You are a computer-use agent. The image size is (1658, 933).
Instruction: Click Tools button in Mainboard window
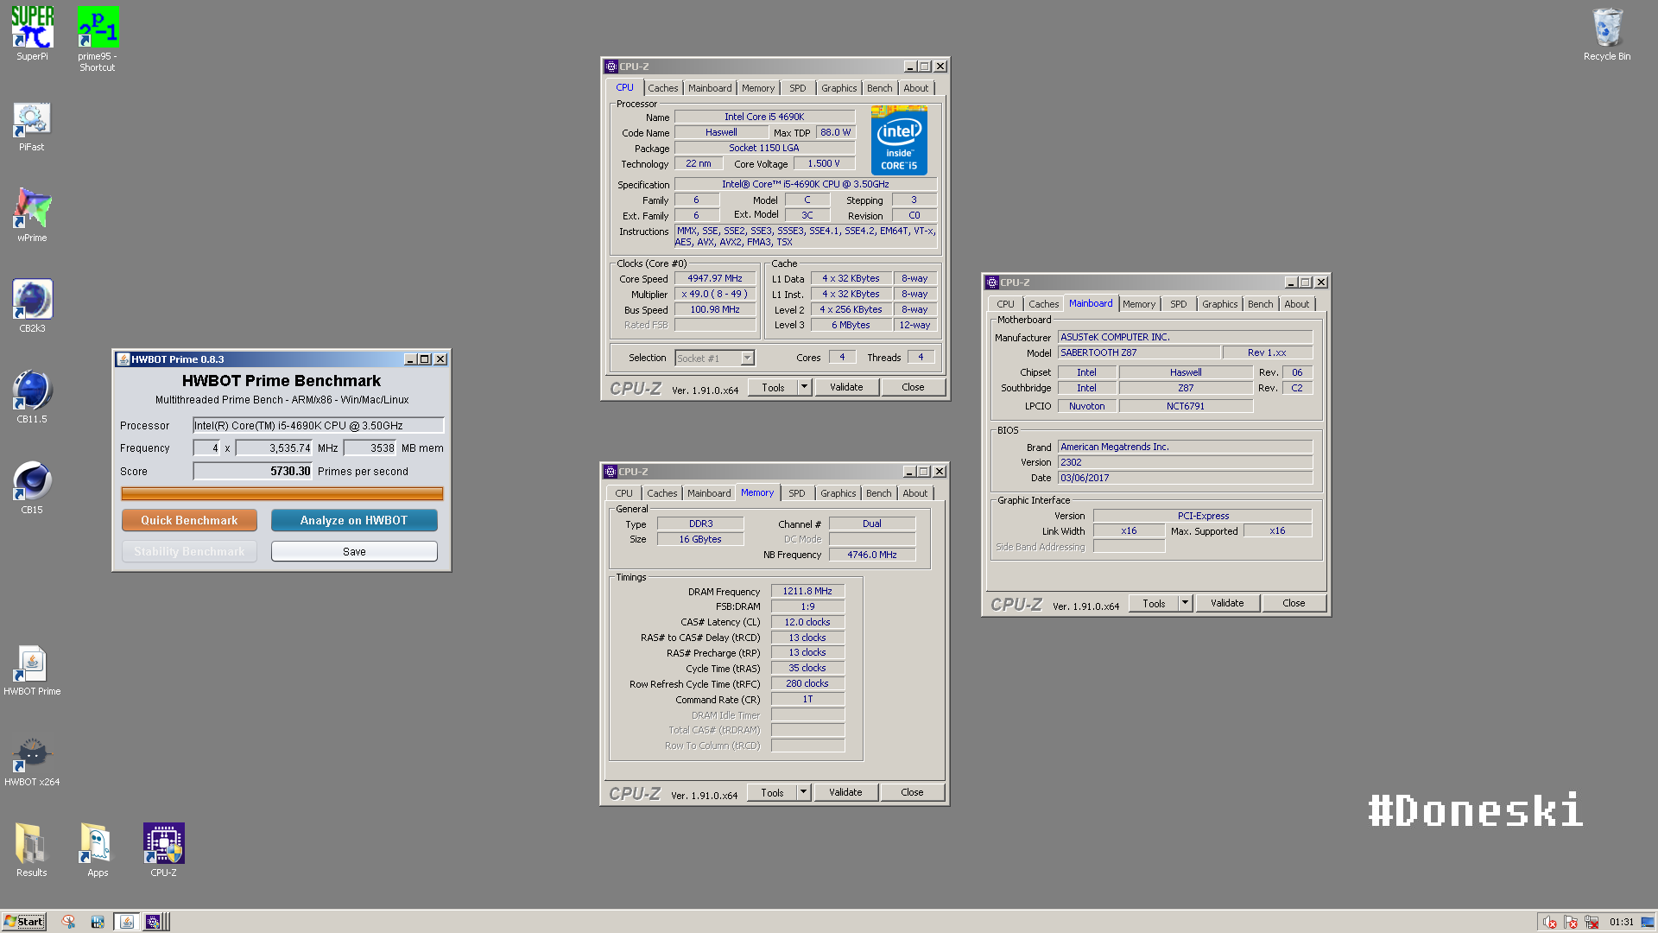(1154, 603)
